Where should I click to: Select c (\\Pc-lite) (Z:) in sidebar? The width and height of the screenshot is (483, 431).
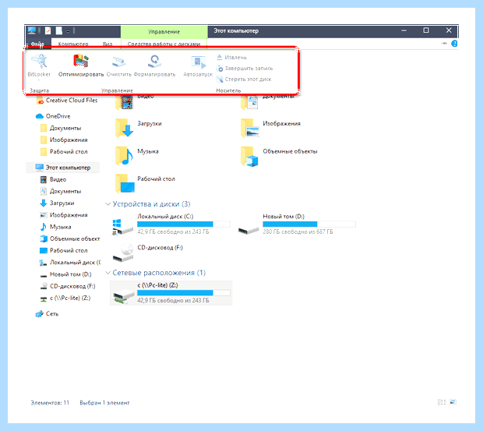click(x=65, y=298)
